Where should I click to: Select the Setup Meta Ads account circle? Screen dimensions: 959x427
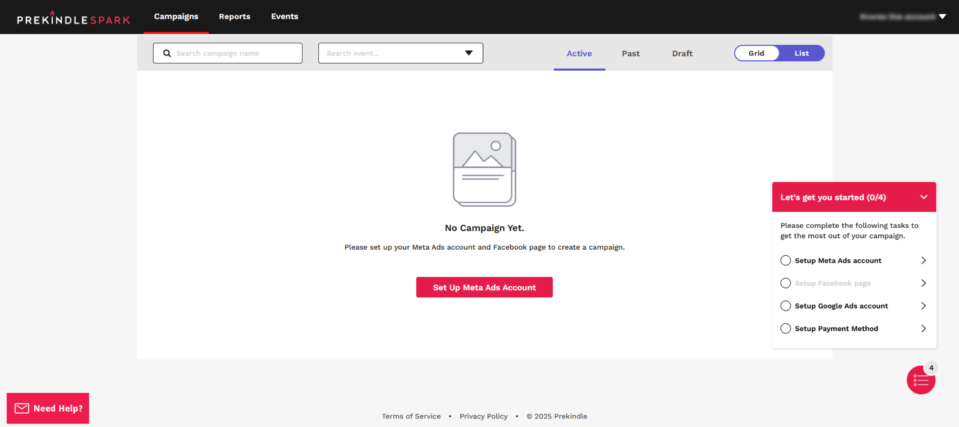tap(785, 261)
